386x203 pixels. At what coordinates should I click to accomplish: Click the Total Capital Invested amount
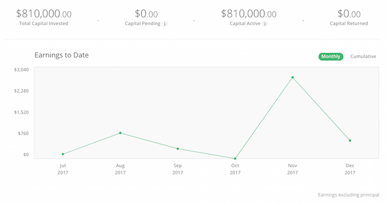point(44,14)
